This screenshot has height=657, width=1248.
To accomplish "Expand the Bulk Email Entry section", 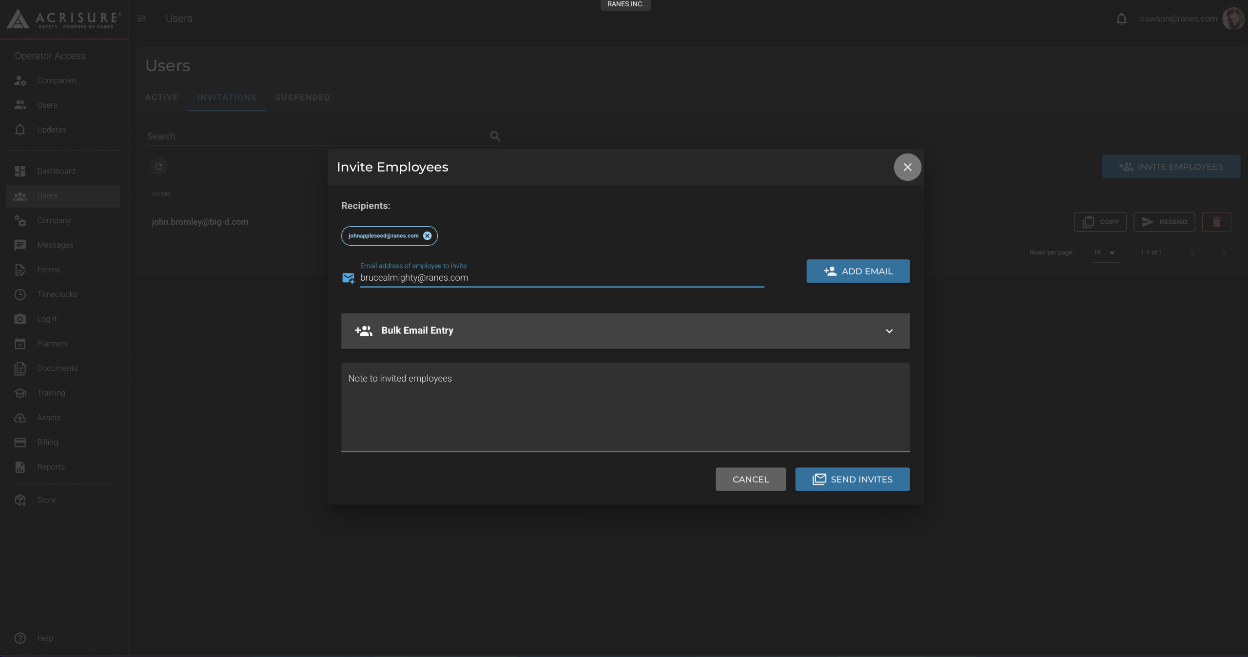I will (x=625, y=331).
